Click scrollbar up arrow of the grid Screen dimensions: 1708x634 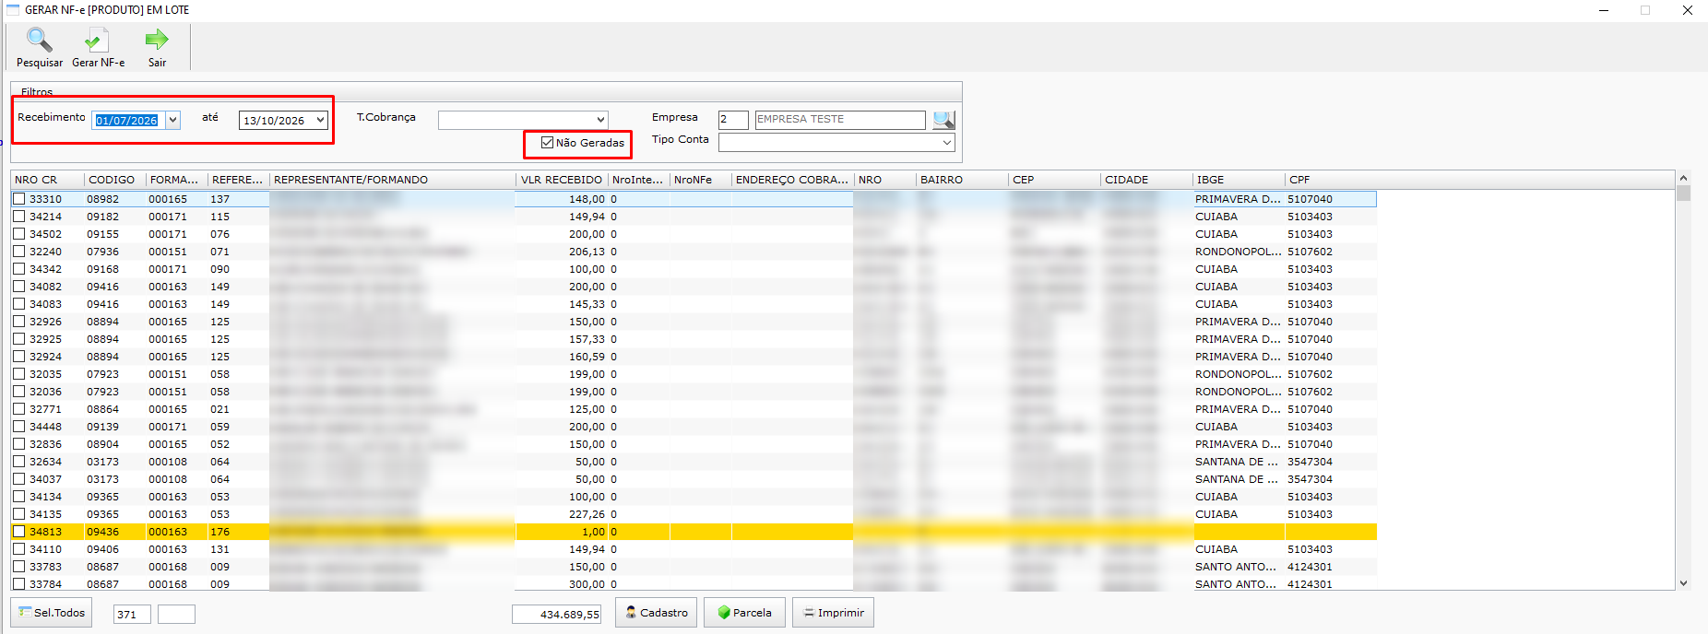coord(1683,178)
